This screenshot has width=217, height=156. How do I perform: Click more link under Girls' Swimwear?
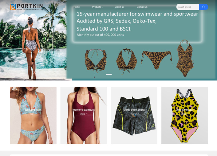point(184,114)
